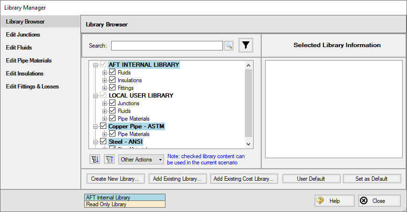
Task: Click the Selected Library Information text area
Action: [x=333, y=109]
